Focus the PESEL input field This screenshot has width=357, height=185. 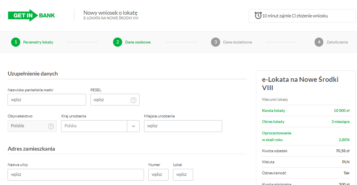coord(115,100)
